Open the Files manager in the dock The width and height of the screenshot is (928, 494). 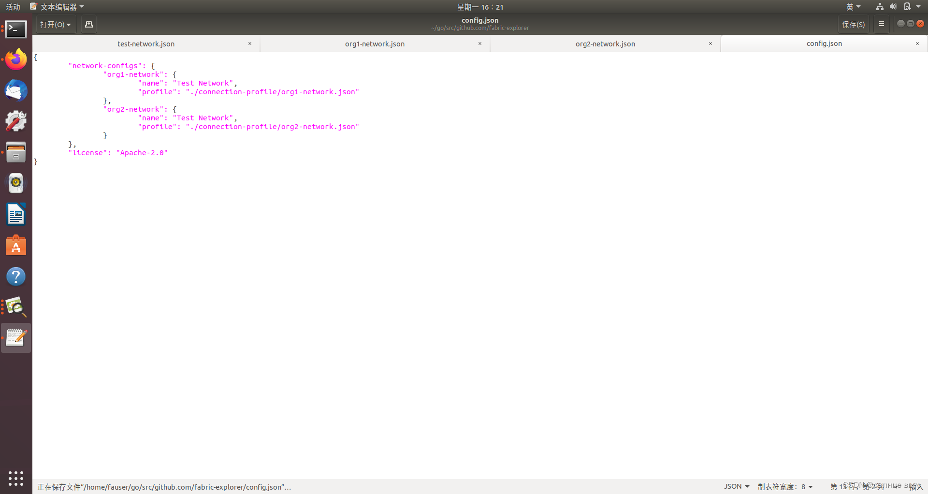[16, 152]
